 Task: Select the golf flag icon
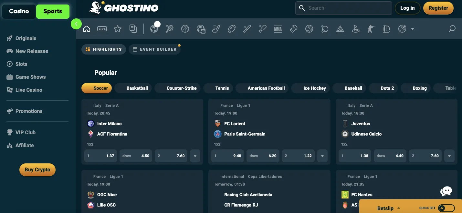[356, 29]
